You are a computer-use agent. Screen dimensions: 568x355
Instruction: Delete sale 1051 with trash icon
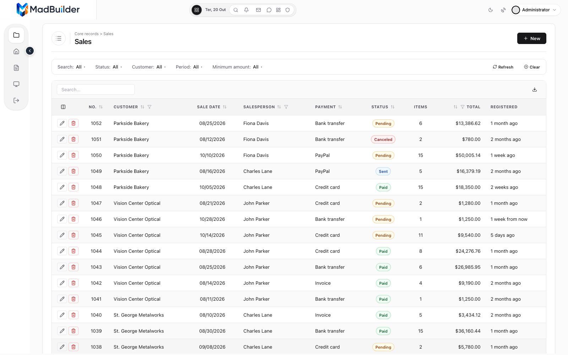[73, 139]
